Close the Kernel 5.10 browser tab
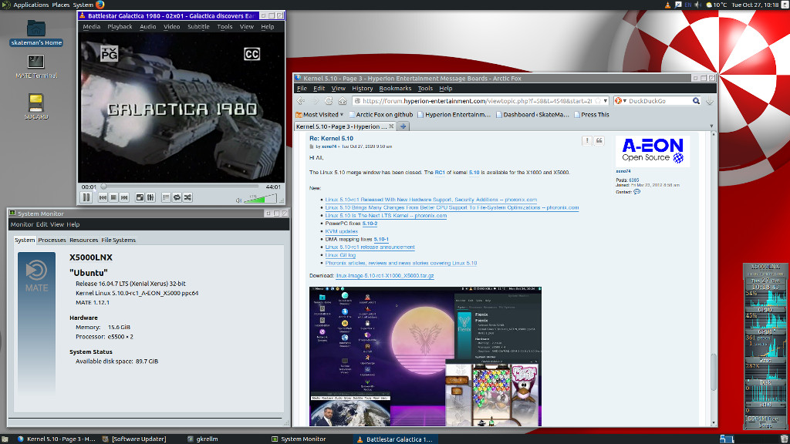Viewport: 790px width, 444px height. coord(391,126)
